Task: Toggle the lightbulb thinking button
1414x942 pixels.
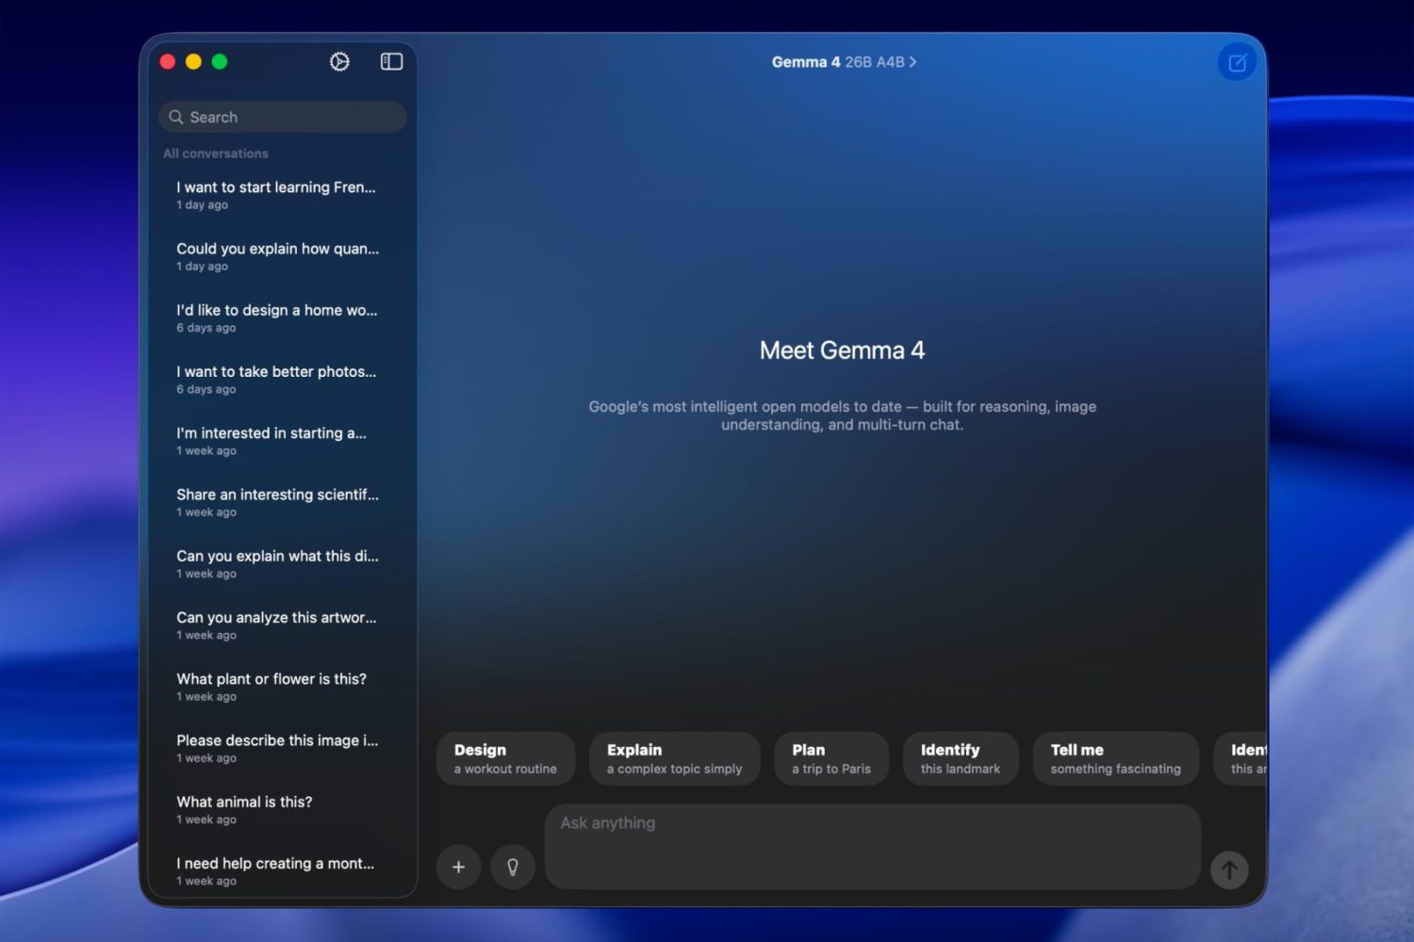Action: click(513, 867)
